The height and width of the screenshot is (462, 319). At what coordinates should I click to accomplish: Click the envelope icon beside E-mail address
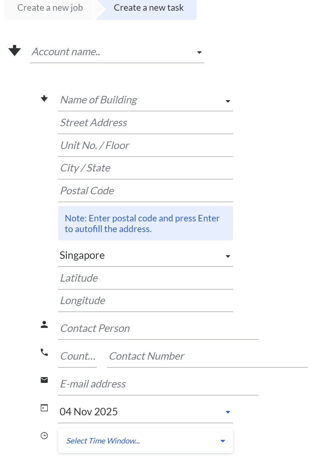44,380
